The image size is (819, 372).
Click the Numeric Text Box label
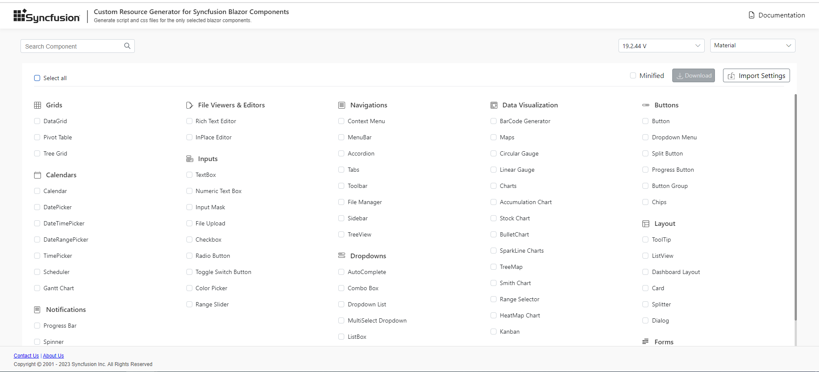[218, 191]
